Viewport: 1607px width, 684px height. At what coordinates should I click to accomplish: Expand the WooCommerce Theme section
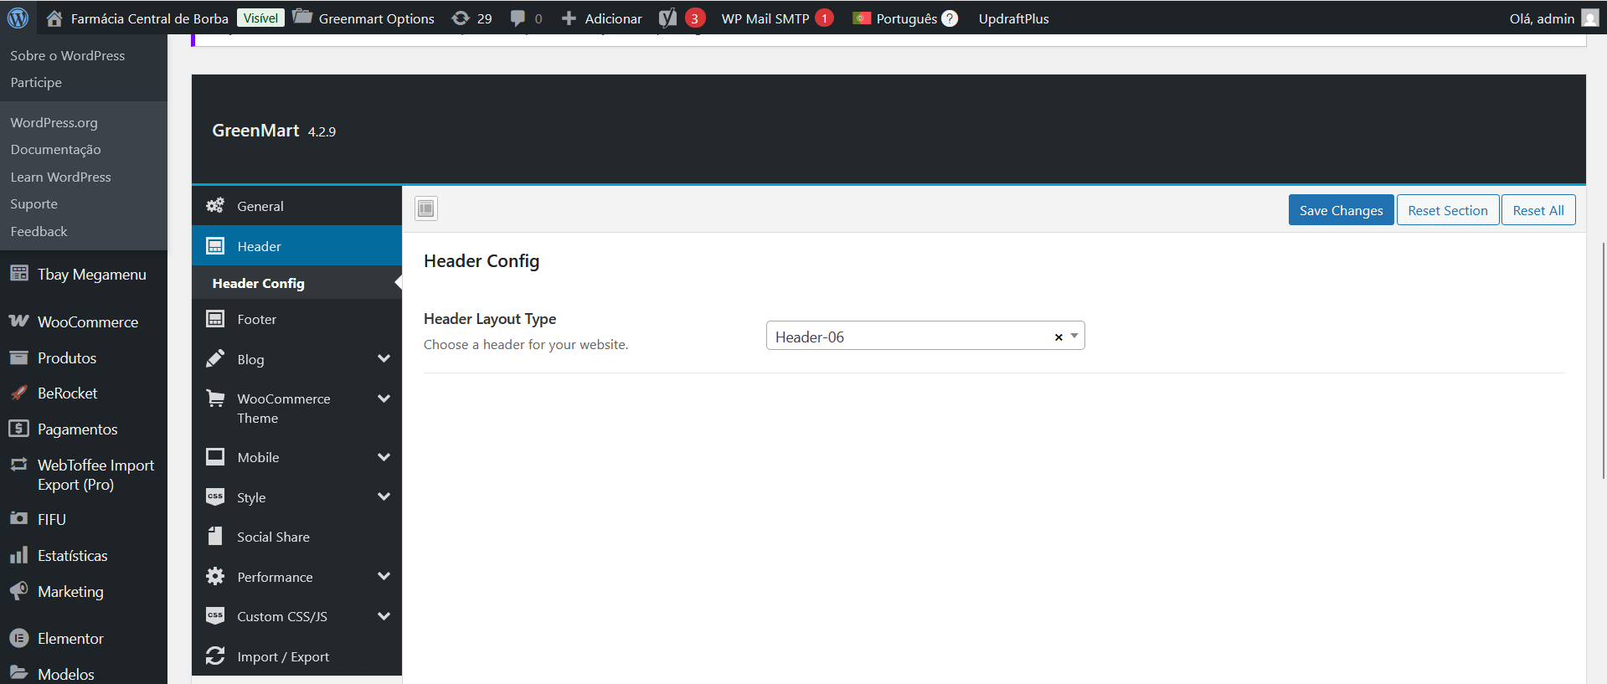point(384,399)
